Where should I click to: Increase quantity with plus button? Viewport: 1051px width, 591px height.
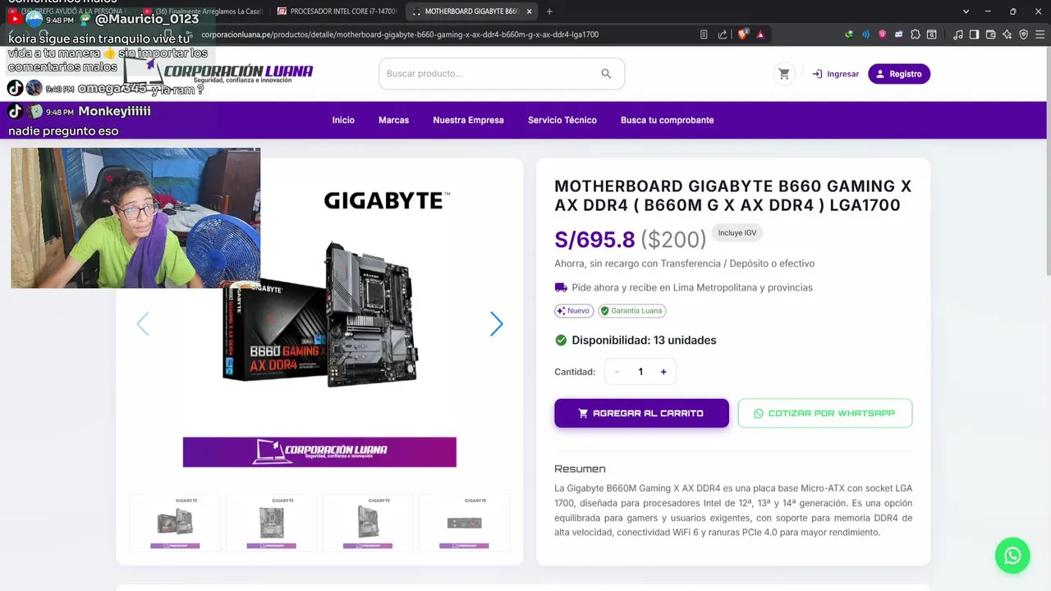point(663,372)
